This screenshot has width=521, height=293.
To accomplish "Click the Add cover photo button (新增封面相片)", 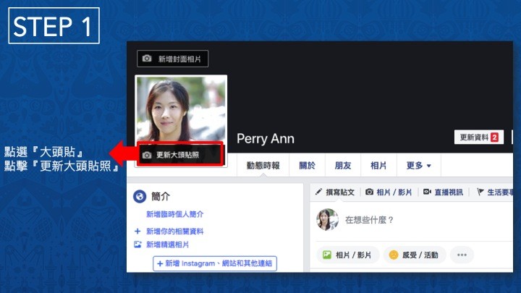I will pos(172,59).
